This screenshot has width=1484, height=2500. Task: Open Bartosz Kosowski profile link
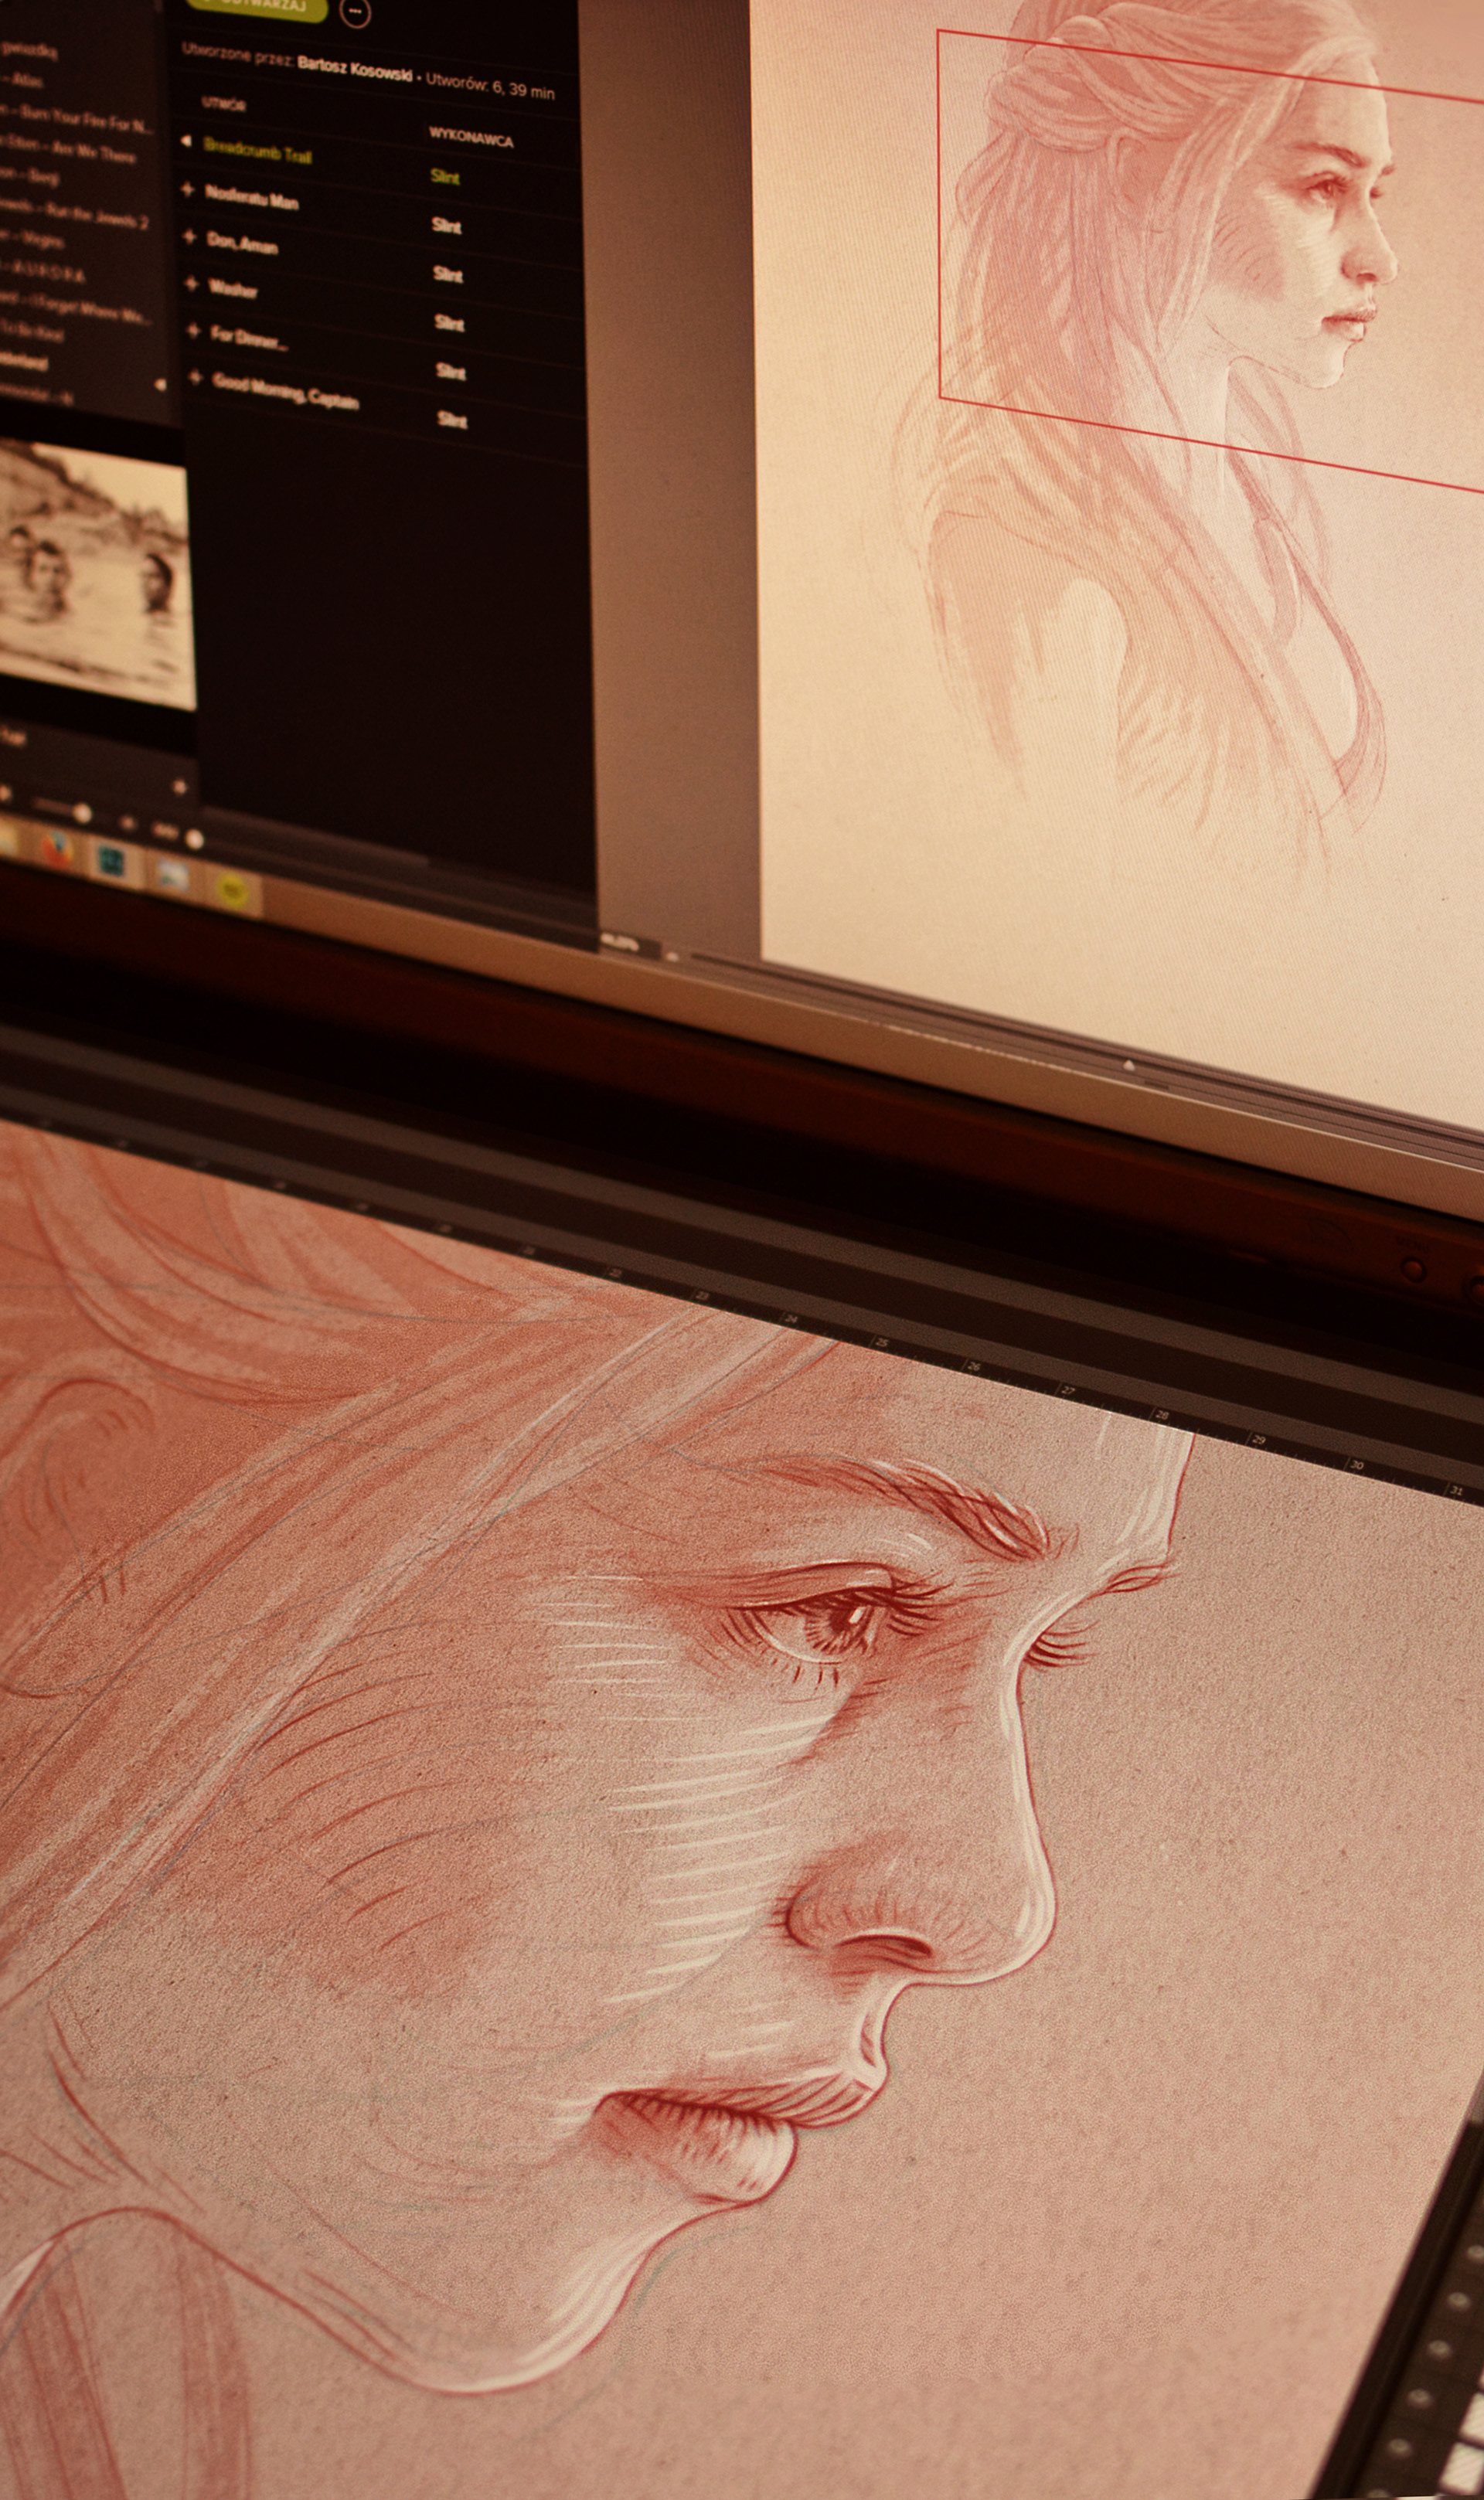pos(354,70)
